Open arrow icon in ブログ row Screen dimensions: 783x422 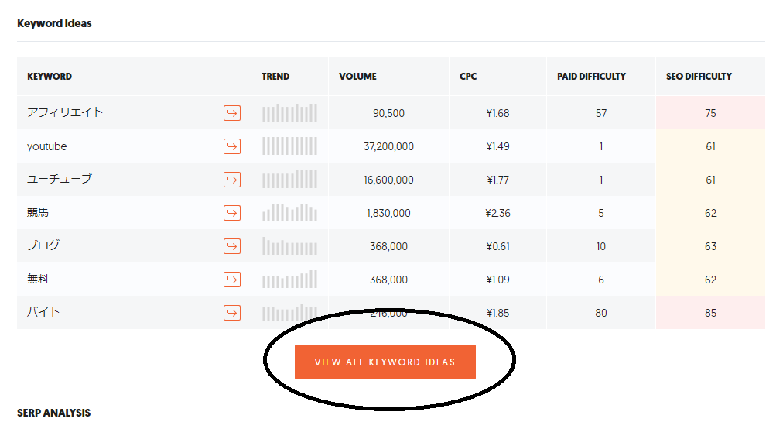(x=231, y=246)
